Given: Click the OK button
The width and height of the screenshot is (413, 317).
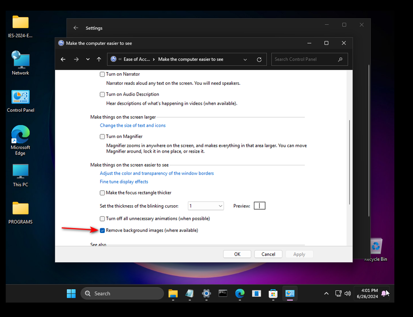Looking at the screenshot, I should pyautogui.click(x=237, y=254).
